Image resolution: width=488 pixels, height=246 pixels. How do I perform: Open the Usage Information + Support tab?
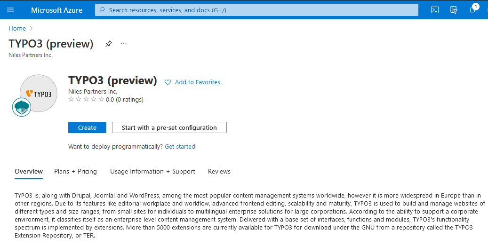152,172
